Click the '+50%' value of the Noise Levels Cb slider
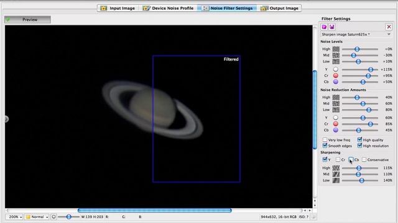This screenshot has height=223, width=398. click(x=387, y=82)
